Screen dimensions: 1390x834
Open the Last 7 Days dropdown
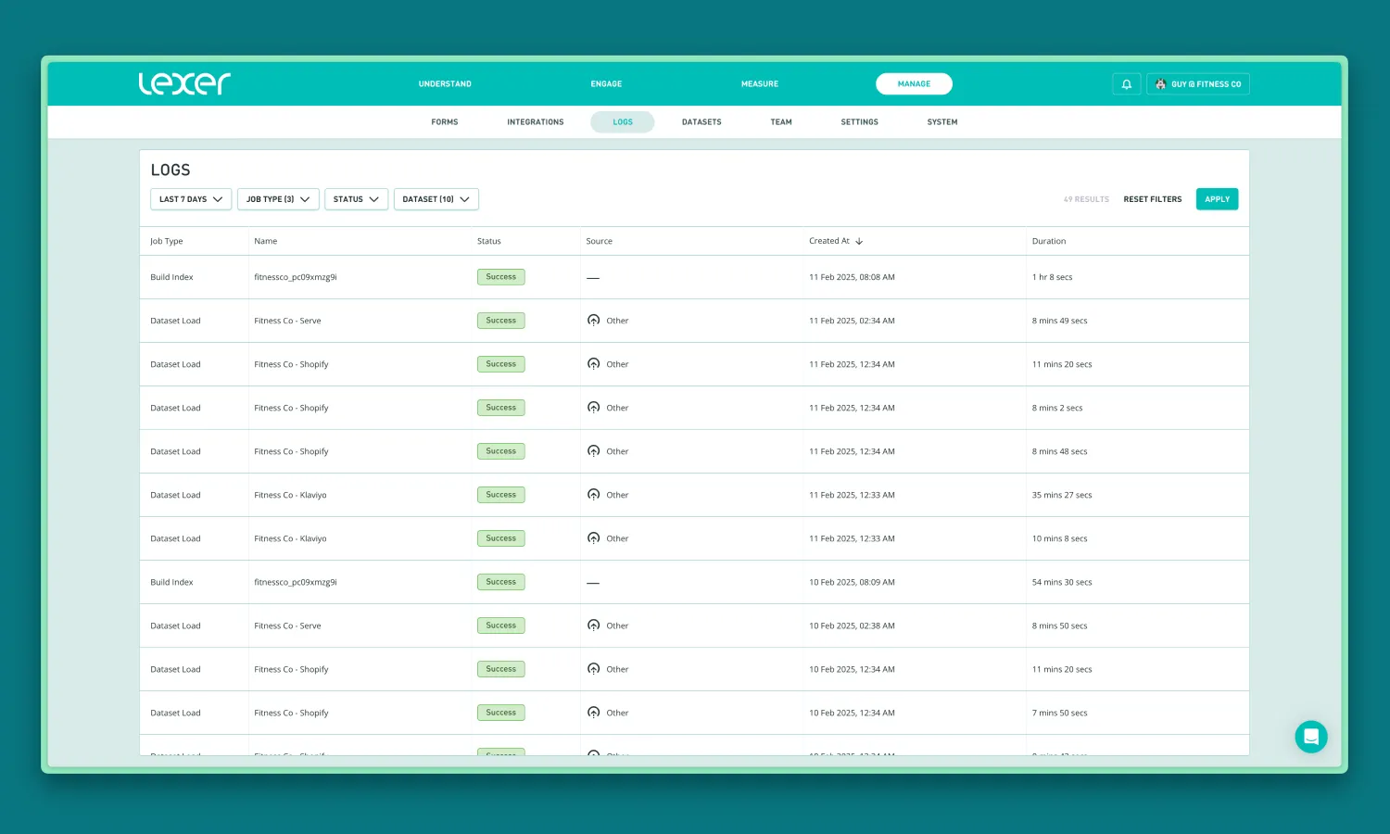coord(191,199)
